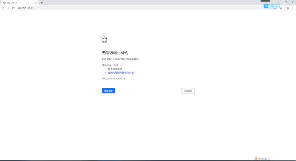This screenshot has width=296, height=161.
Task: Open the check proxy and firewall link
Action: [121, 73]
